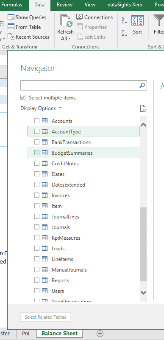Switch to the Formulas ribbon tab
This screenshot has height=340, width=164.
coord(12,5)
